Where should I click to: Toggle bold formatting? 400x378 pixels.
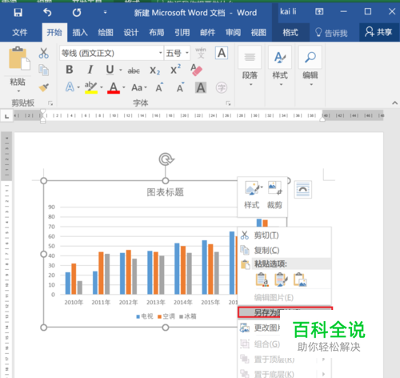click(70, 70)
